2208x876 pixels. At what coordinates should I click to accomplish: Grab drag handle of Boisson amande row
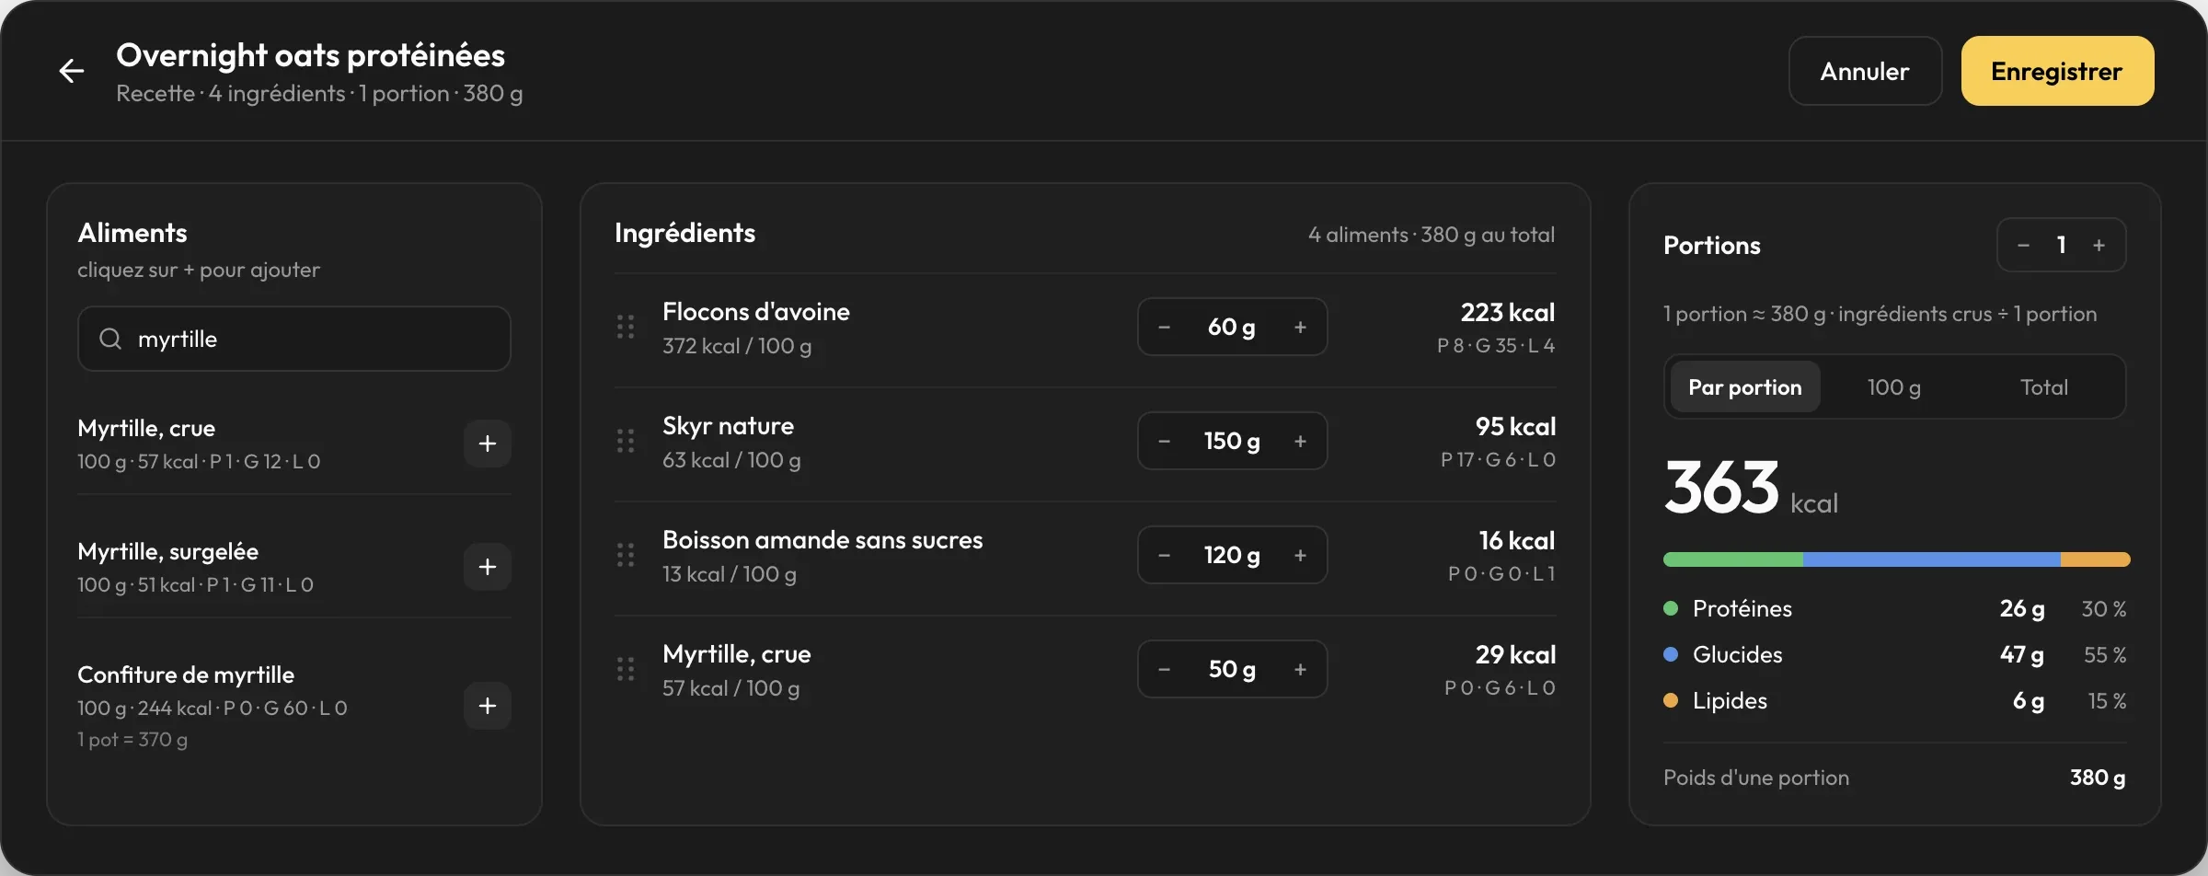tap(626, 555)
